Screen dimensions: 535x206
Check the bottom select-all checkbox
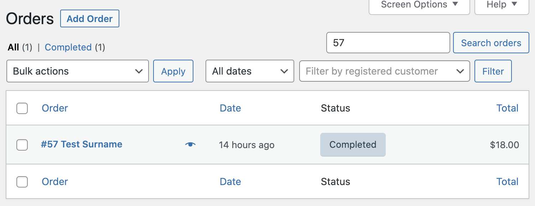[x=22, y=181]
